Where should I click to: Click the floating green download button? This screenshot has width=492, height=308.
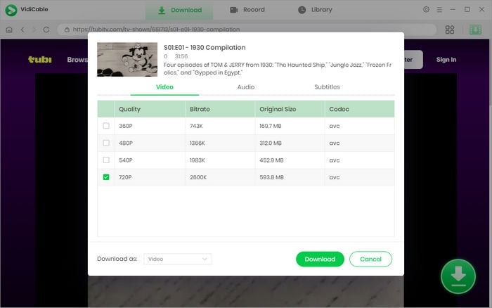coord(458,276)
